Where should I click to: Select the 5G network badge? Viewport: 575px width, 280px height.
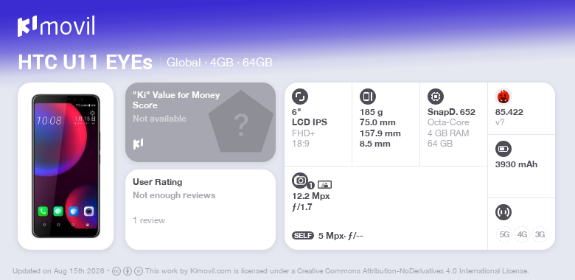(x=504, y=234)
